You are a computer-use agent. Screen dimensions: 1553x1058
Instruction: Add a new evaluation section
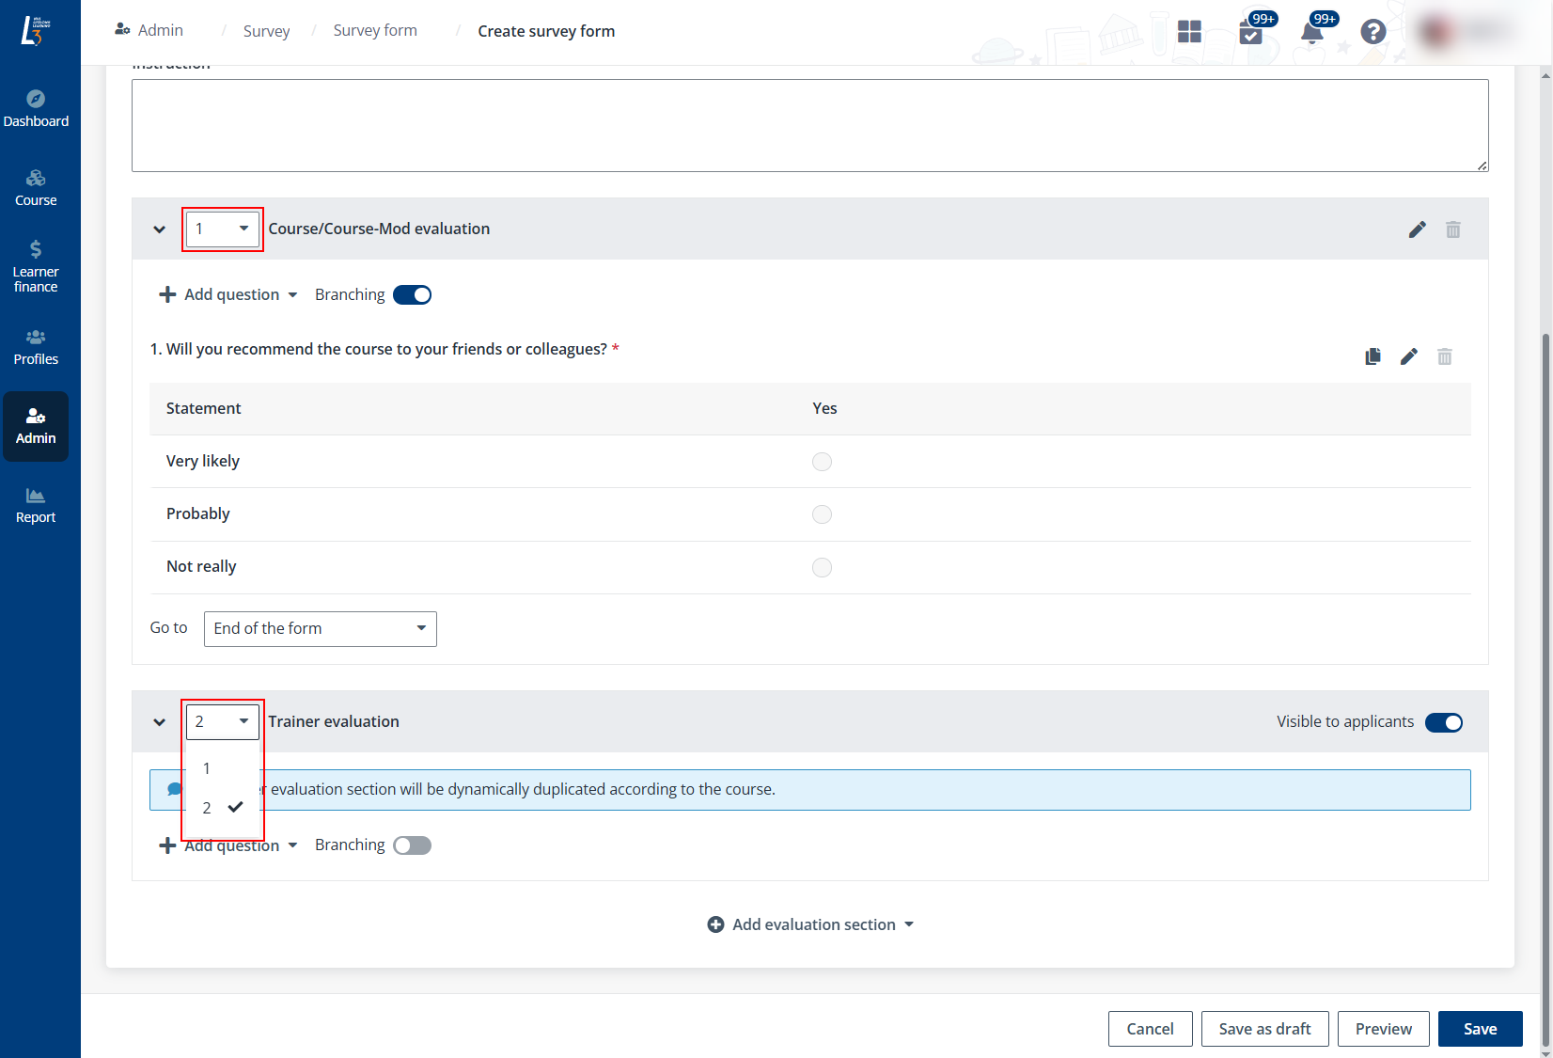pos(809,924)
